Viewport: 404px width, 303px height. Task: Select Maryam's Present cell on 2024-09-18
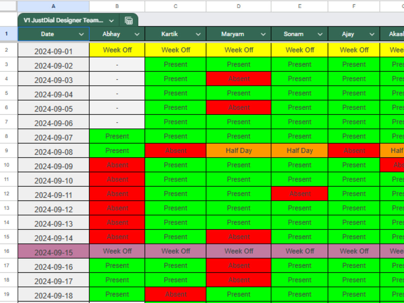(239, 294)
